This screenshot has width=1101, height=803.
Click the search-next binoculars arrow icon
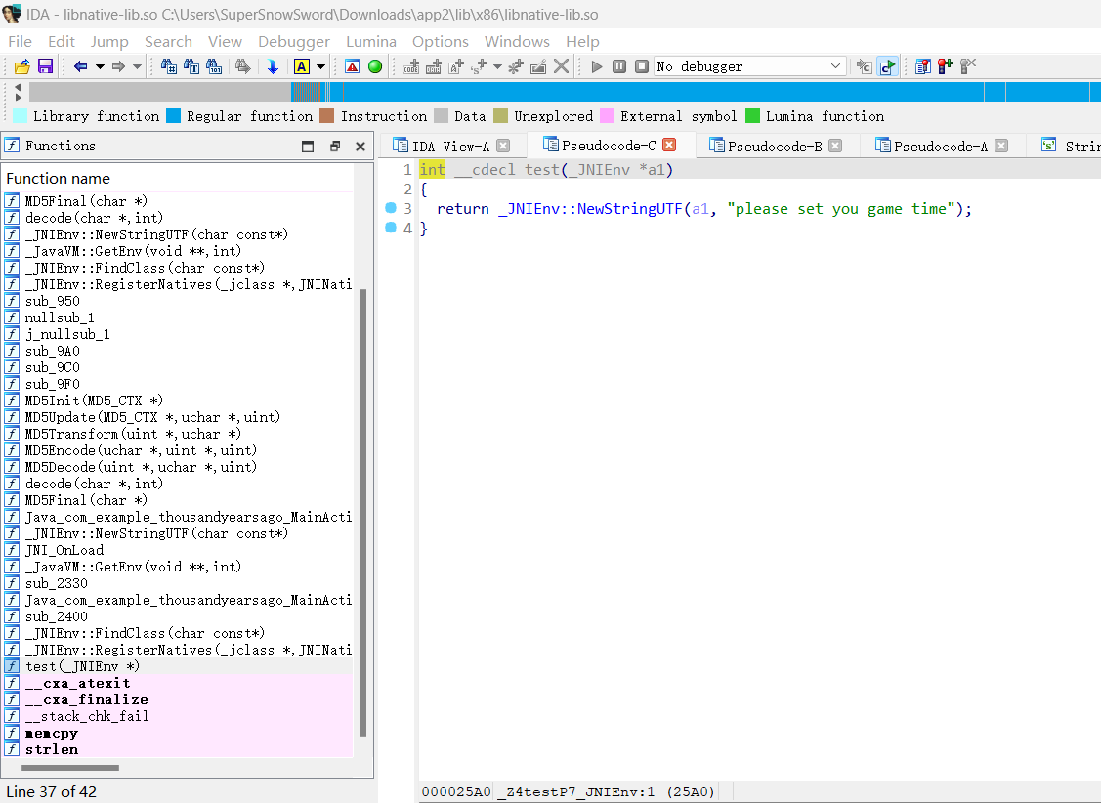[243, 66]
